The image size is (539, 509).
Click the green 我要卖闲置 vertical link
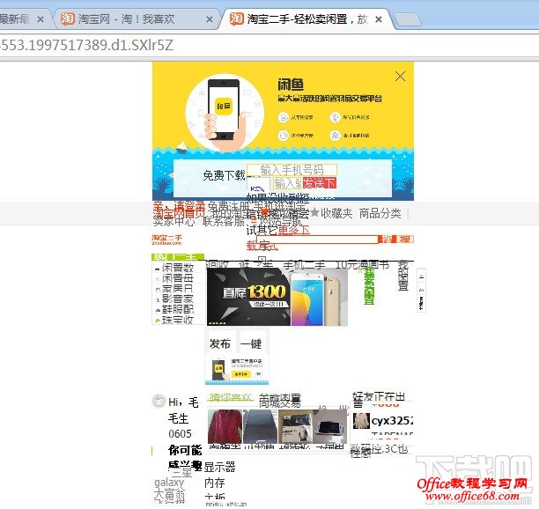369,286
